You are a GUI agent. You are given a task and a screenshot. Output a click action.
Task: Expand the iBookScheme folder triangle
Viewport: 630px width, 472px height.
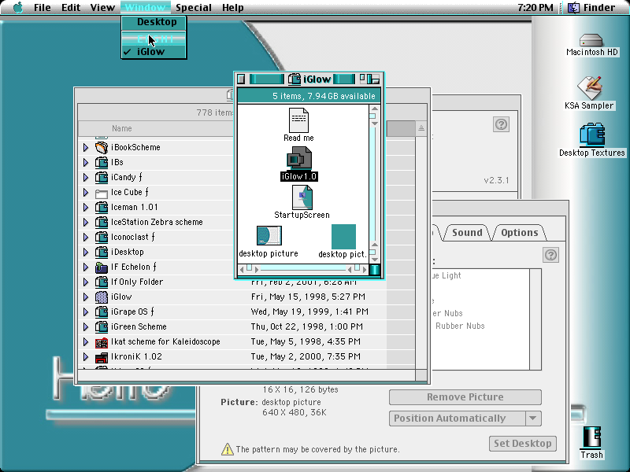tap(86, 147)
